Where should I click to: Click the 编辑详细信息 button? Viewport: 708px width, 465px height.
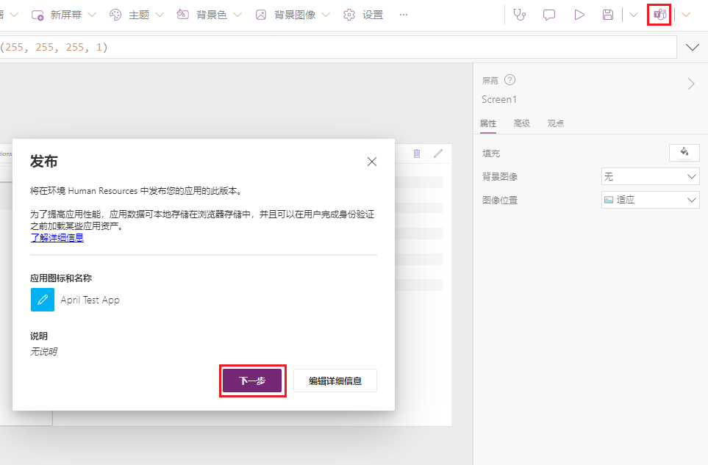point(335,381)
